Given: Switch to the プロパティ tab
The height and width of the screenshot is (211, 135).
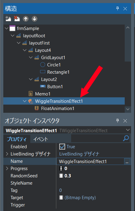Looking at the screenshot, I should [17, 139].
